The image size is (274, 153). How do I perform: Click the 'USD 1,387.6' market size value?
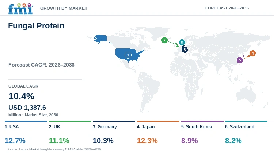tap(27, 108)
